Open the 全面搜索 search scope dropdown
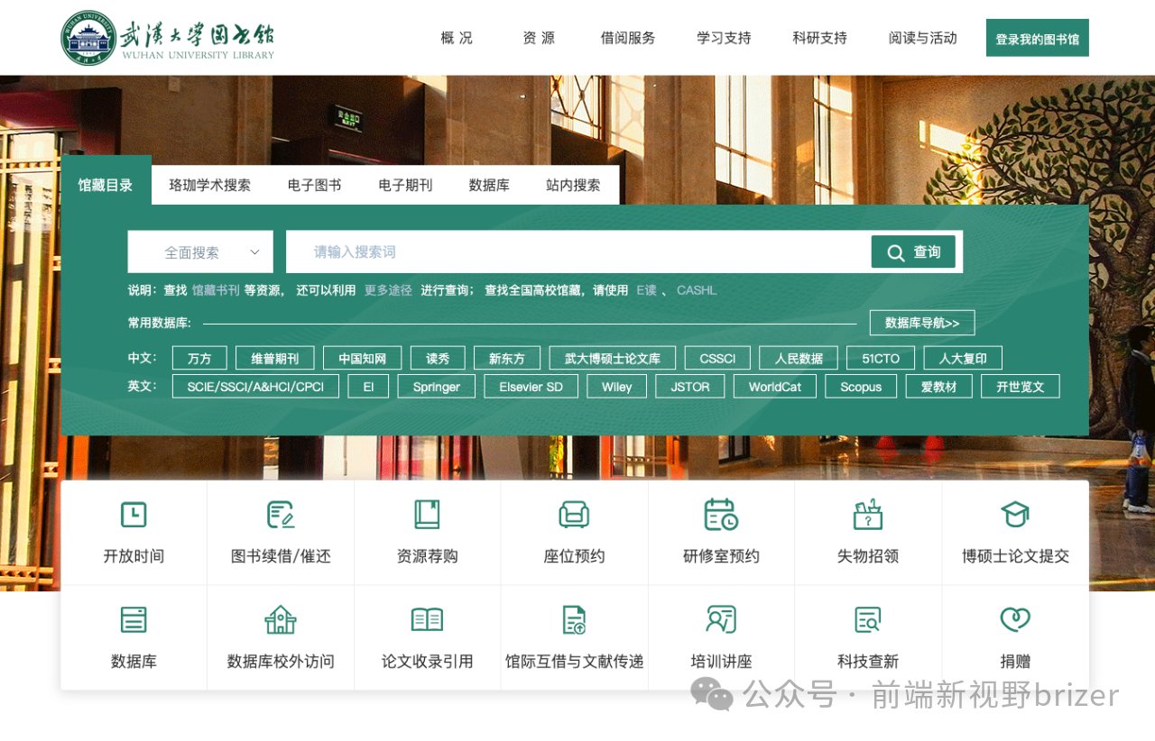Screen dimensions: 1155x741 (x=200, y=252)
